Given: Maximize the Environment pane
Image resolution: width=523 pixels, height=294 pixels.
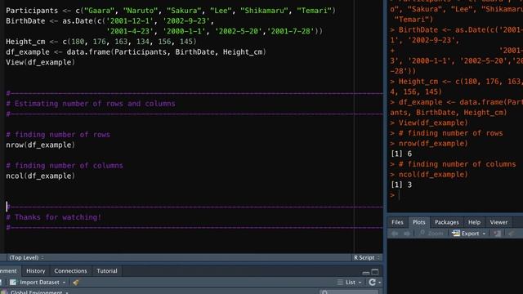Looking at the screenshot, I should 375,272.
